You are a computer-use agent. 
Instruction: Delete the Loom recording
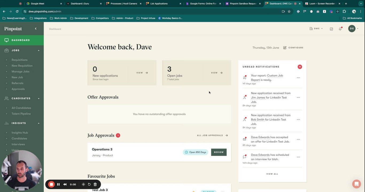(x=95, y=184)
